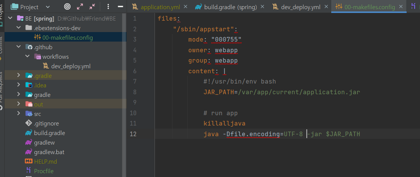420x177 pixels.
Task: Switch to the application.yml tab
Action: [156, 7]
